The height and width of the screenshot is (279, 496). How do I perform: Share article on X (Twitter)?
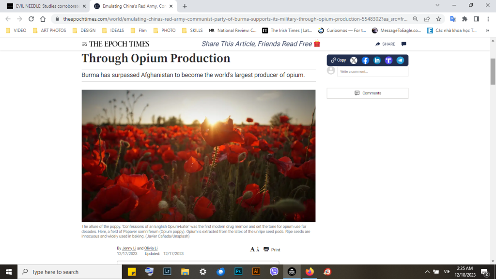(354, 61)
